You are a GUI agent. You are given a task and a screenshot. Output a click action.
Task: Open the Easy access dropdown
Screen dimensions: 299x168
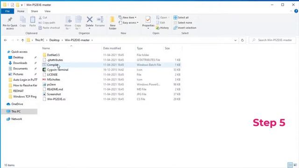[x=128, y=23]
